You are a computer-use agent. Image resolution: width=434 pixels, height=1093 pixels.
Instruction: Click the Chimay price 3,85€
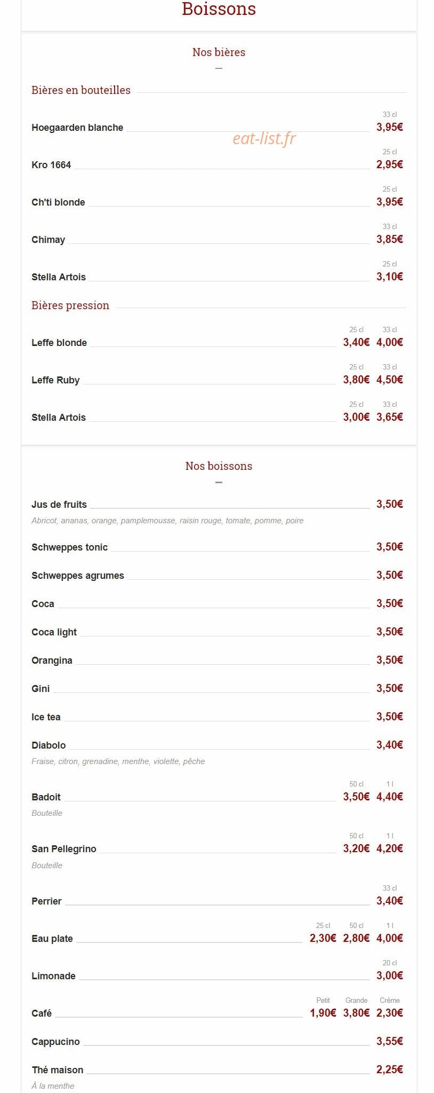390,239
